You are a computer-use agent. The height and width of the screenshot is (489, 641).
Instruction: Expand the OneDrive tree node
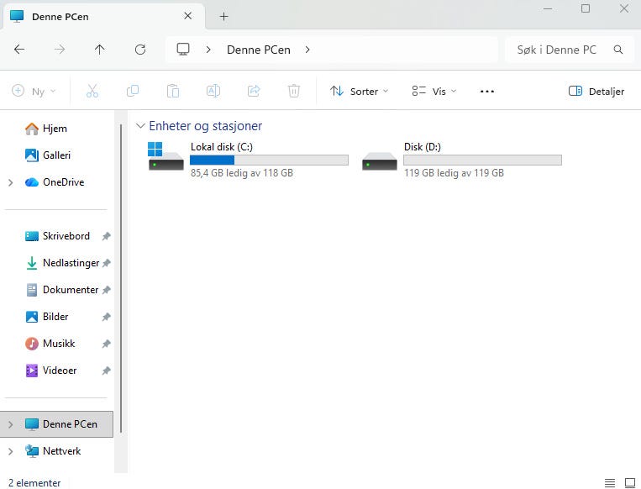tap(11, 182)
